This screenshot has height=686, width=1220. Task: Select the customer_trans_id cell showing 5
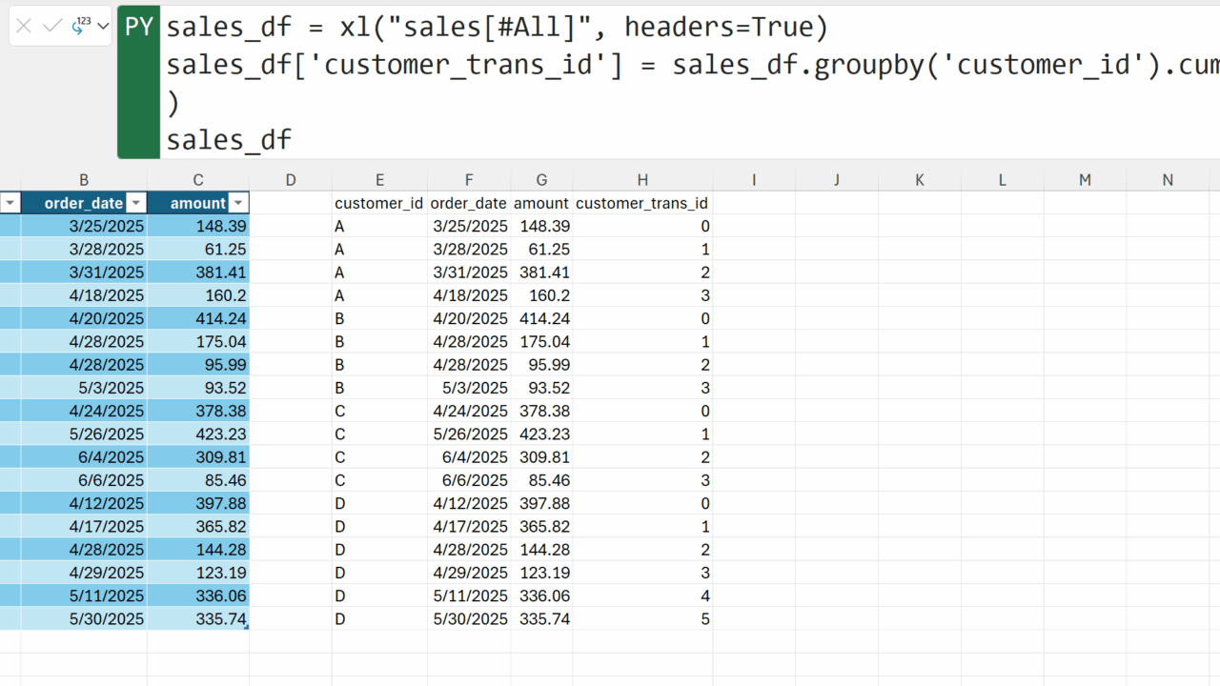[641, 619]
